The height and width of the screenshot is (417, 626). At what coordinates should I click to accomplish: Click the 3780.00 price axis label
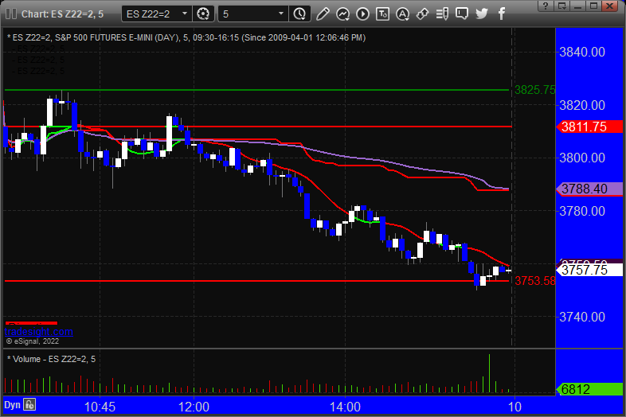pyautogui.click(x=582, y=211)
